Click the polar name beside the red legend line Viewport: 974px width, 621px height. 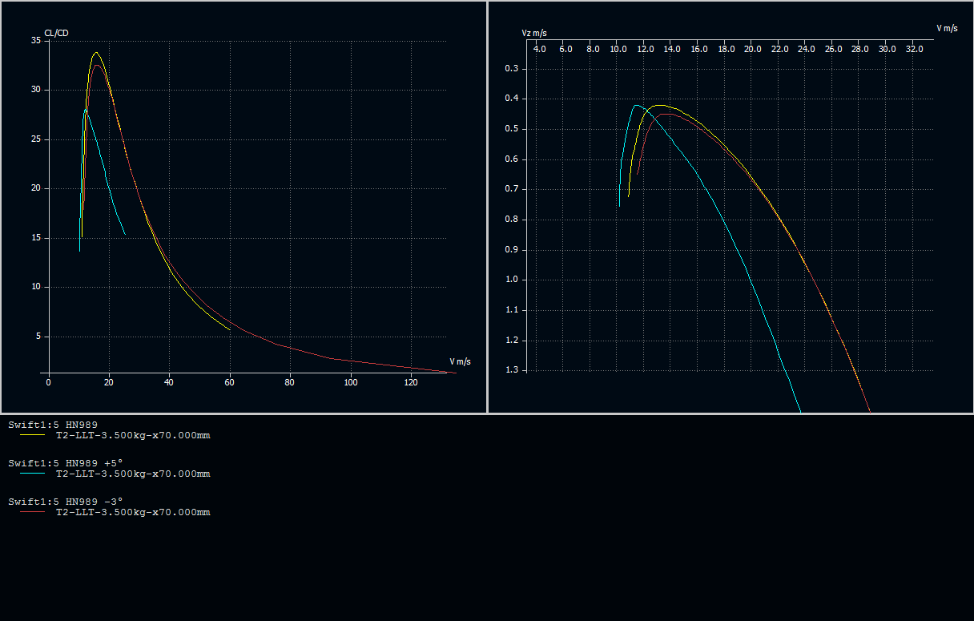(132, 513)
